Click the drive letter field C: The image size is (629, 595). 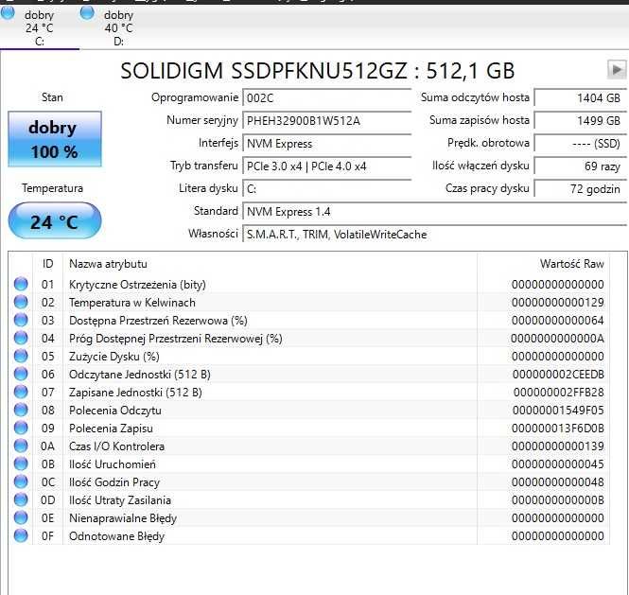(327, 188)
